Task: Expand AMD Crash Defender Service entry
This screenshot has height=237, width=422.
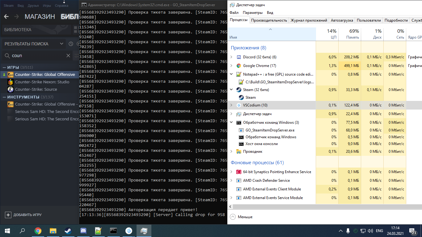Action: pos(231,181)
